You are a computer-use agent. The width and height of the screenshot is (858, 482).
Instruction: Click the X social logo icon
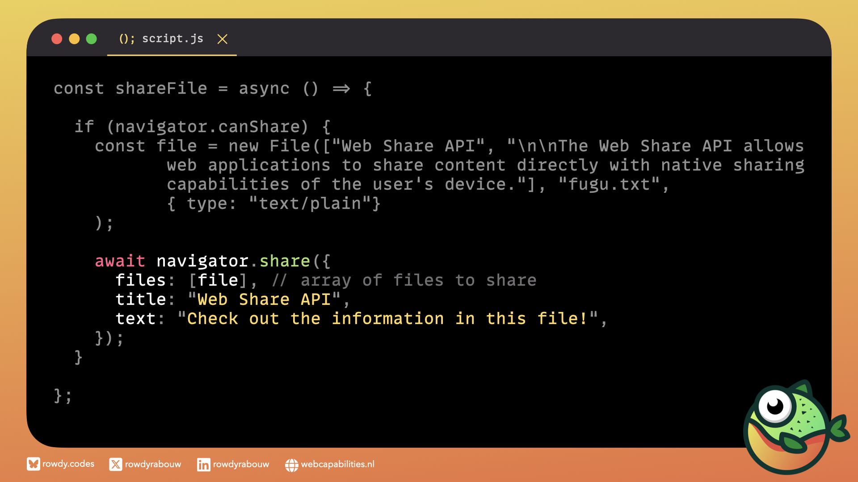[115, 465]
